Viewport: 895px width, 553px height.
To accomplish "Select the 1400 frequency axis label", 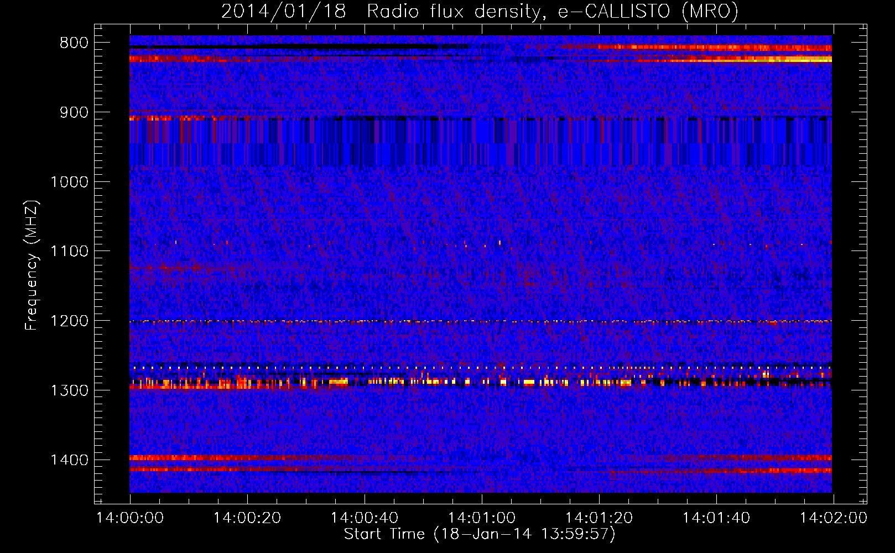I will click(69, 460).
